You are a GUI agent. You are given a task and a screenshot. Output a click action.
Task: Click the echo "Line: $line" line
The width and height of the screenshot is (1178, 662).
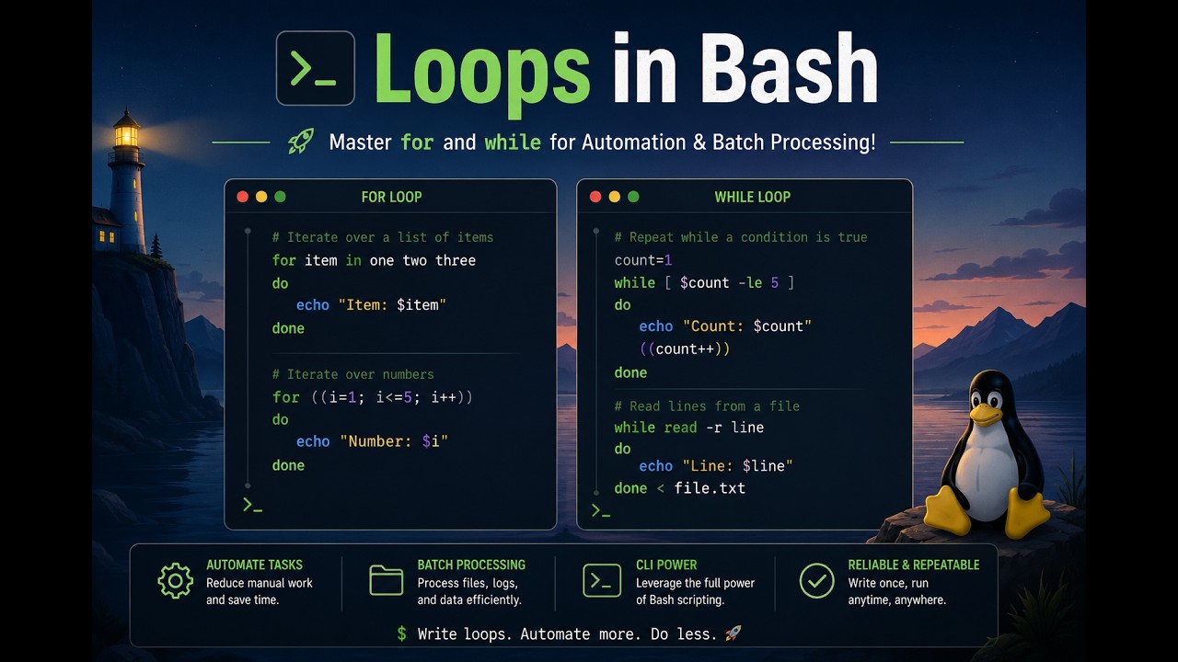(x=716, y=466)
